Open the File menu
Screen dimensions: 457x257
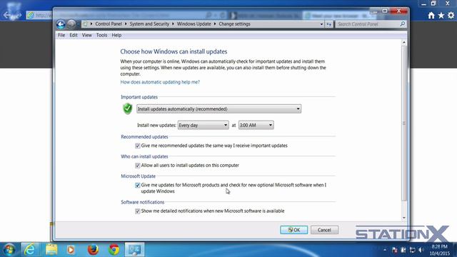[x=61, y=35]
